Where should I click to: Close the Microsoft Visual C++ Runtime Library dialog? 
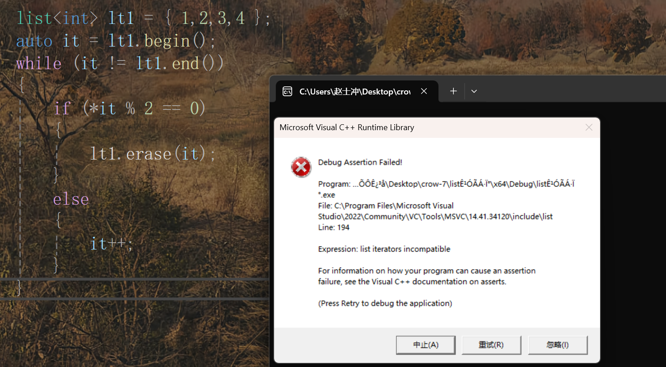pos(589,127)
